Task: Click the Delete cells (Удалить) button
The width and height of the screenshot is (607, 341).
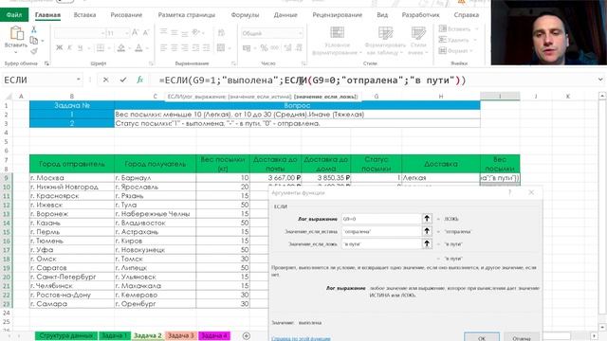Action: pyautogui.click(x=457, y=40)
